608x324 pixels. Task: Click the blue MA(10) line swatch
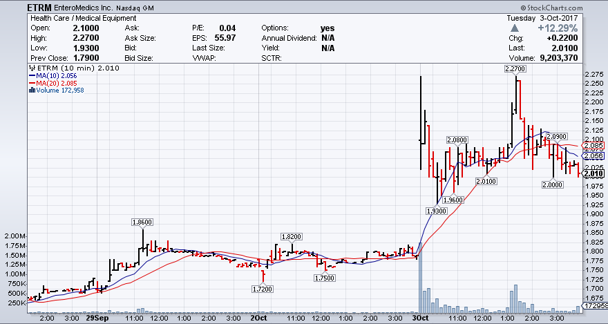click(31, 76)
